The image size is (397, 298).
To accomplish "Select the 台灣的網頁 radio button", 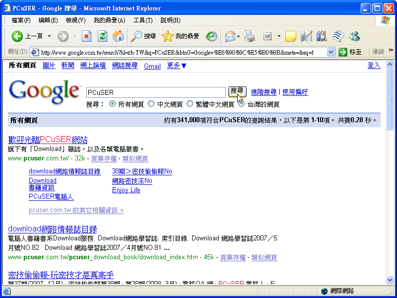I will (242, 104).
